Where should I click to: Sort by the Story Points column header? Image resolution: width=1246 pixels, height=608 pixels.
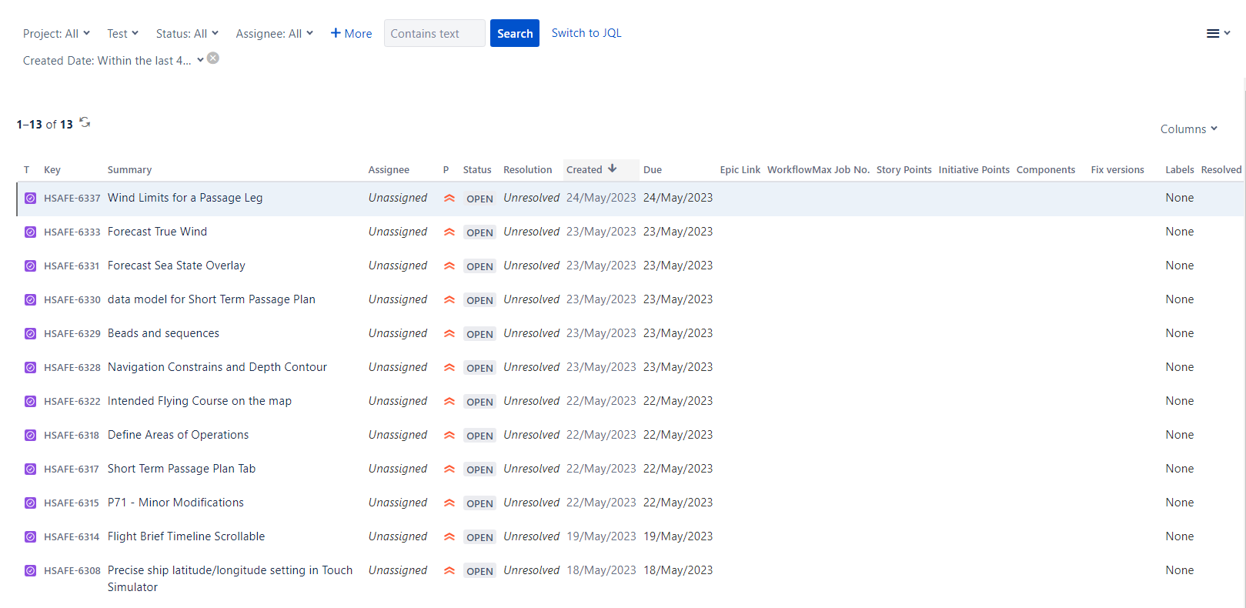coord(904,169)
